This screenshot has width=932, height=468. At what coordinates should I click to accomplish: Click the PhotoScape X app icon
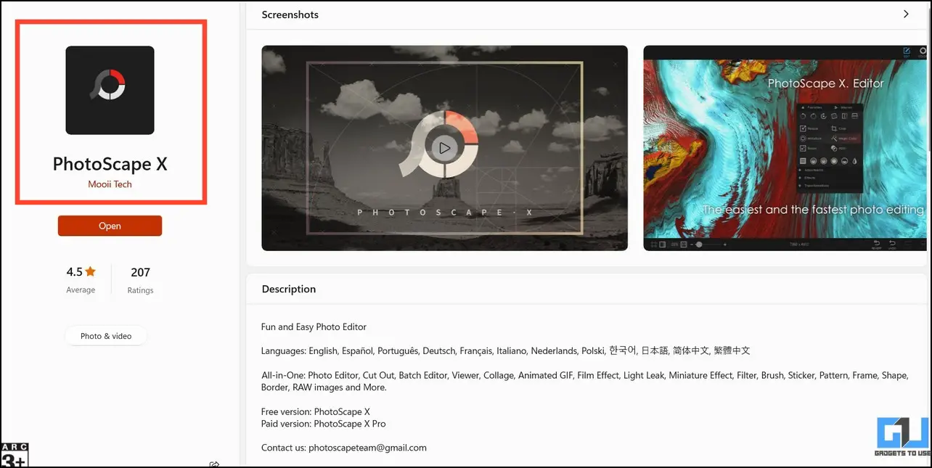point(110,90)
